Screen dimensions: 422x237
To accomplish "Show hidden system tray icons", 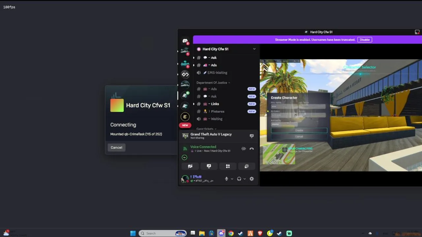I will (x=363, y=233).
